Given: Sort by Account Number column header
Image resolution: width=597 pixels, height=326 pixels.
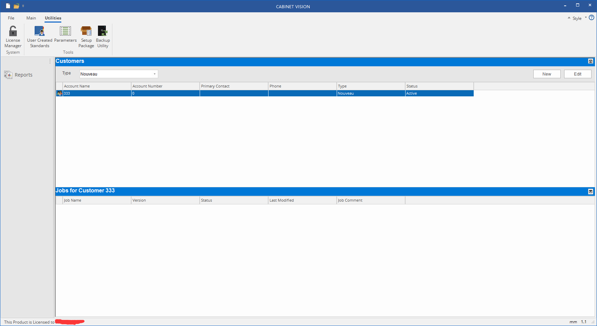Looking at the screenshot, I should (165, 86).
